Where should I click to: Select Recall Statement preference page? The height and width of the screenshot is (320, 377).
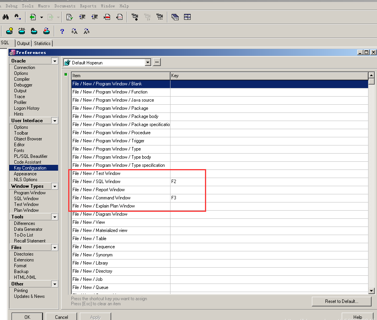coord(29,241)
